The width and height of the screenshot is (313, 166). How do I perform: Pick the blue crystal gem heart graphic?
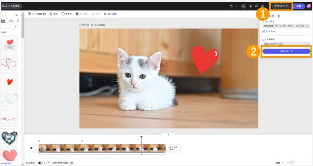pyautogui.click(x=9, y=137)
